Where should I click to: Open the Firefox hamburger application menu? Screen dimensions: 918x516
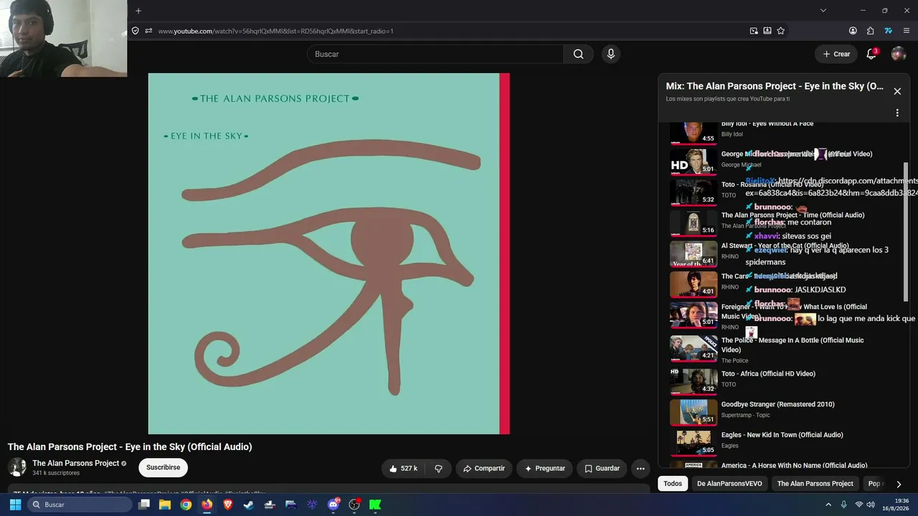pyautogui.click(x=907, y=31)
